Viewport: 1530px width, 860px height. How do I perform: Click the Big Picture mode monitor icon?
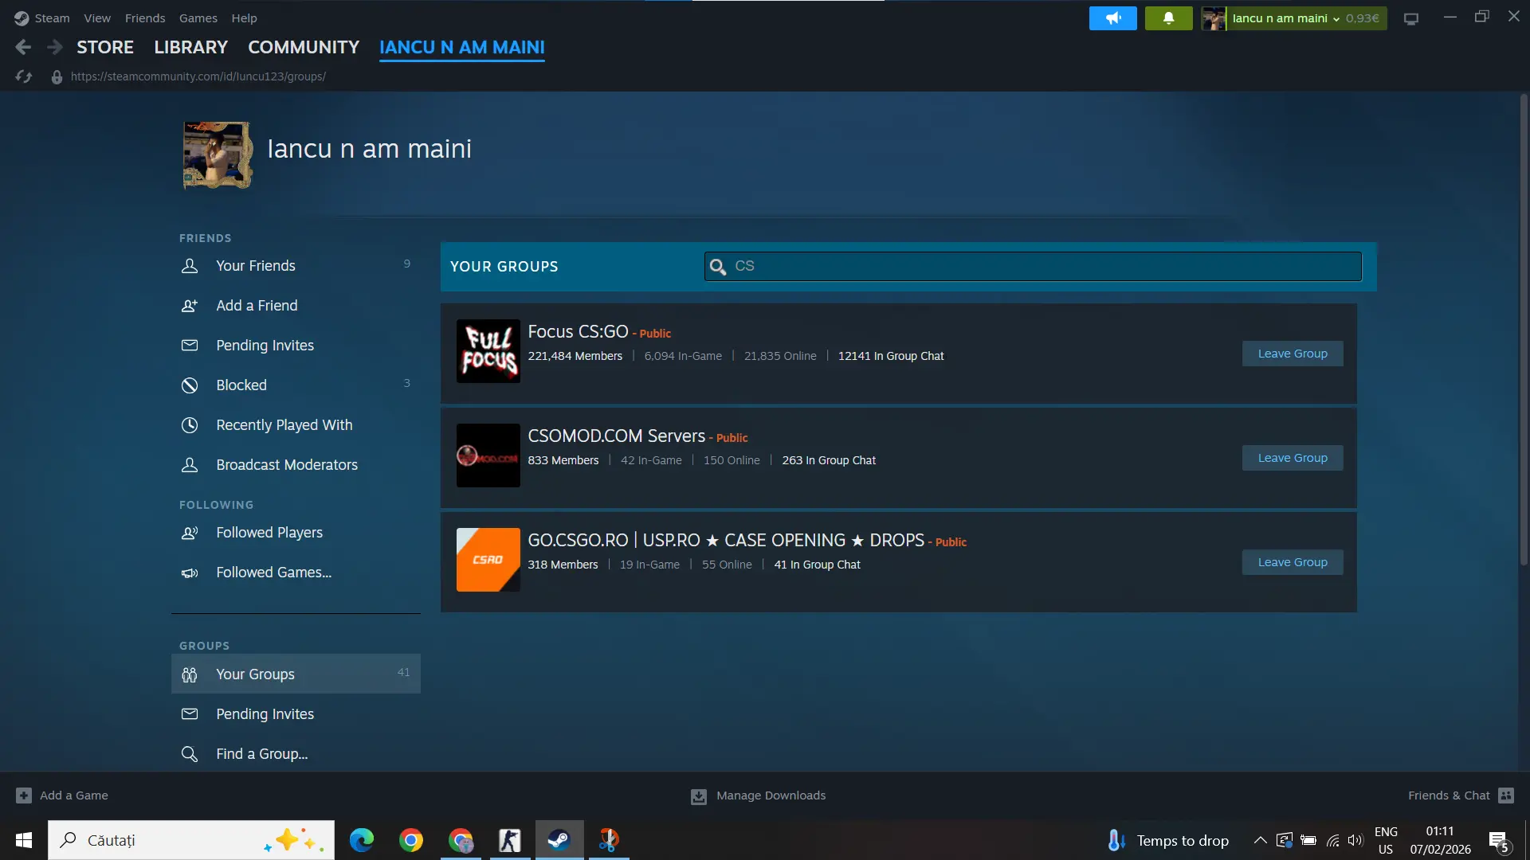[1411, 18]
